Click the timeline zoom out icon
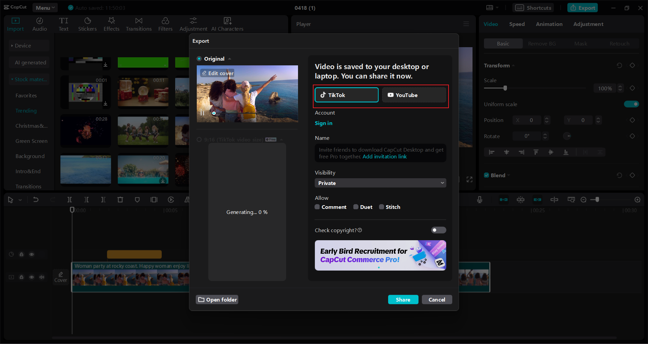Image resolution: width=648 pixels, height=344 pixels. [x=584, y=200]
